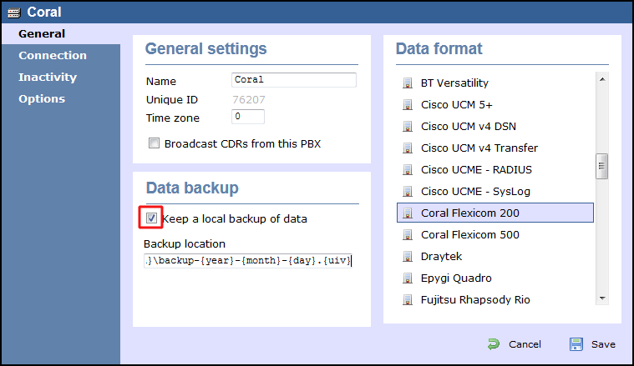Open the Options tab
The width and height of the screenshot is (634, 366).
(42, 99)
